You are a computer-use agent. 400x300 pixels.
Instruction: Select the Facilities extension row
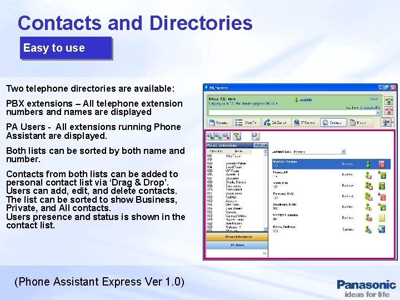tap(234, 197)
